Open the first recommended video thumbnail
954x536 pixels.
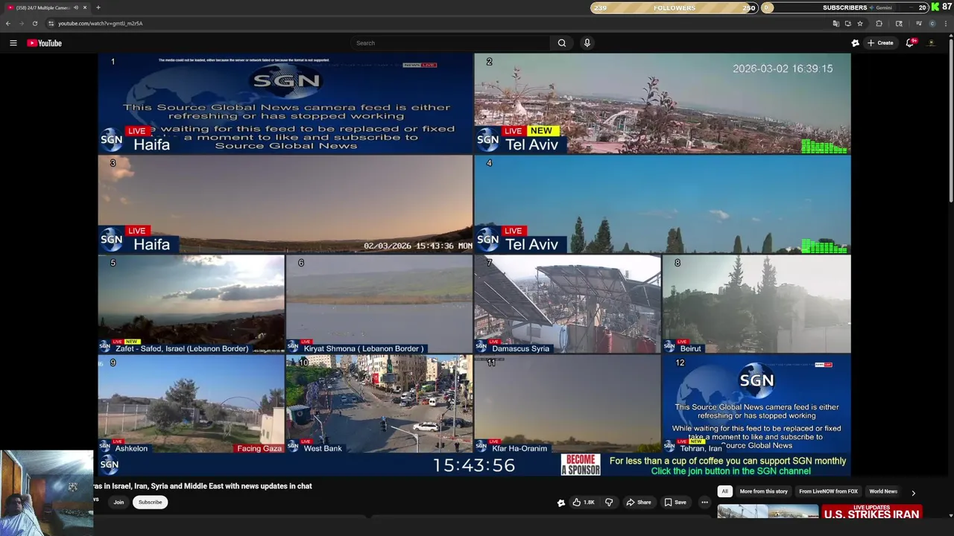(x=768, y=512)
